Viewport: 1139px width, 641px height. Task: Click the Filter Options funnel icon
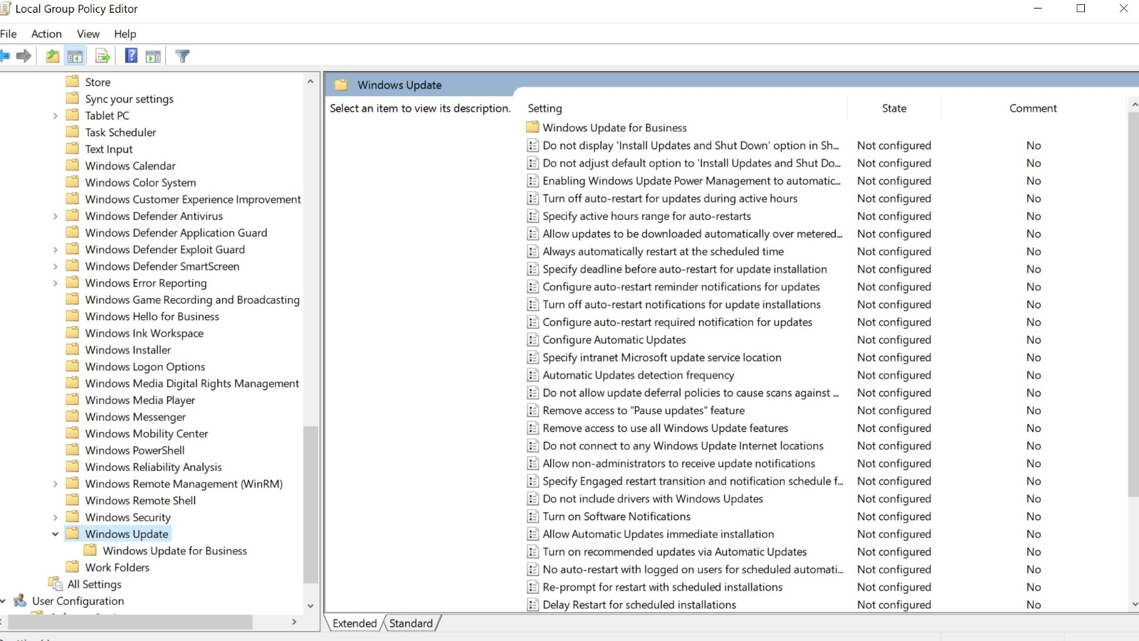182,56
